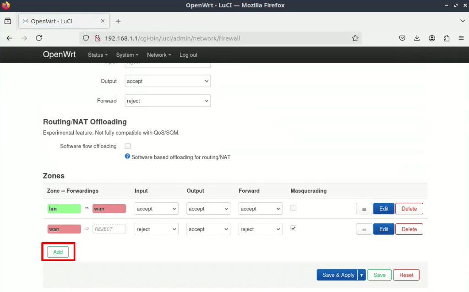469x292 pixels.
Task: Select the OpenWrt - LuCI browser tab
Action: (64, 21)
